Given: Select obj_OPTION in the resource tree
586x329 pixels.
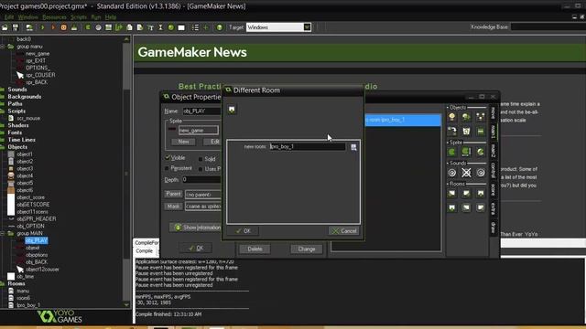Looking at the screenshot, I should coord(30,226).
